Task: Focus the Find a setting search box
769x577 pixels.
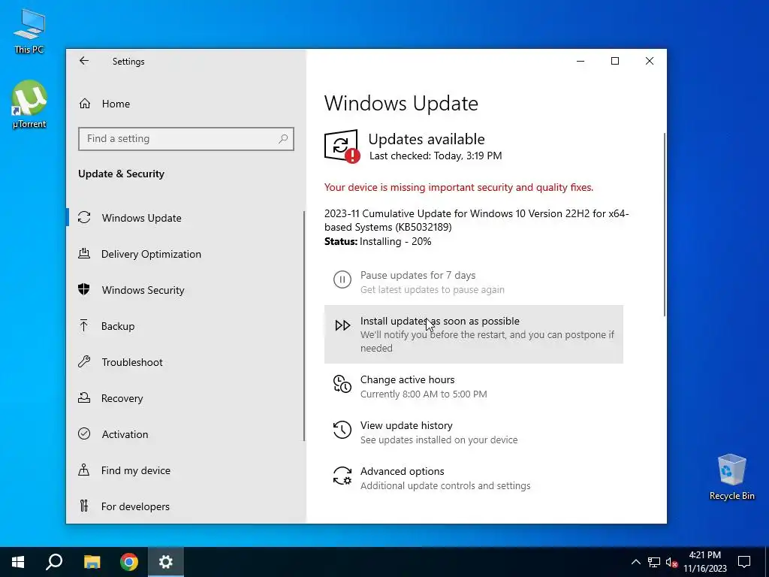Action: coord(186,139)
